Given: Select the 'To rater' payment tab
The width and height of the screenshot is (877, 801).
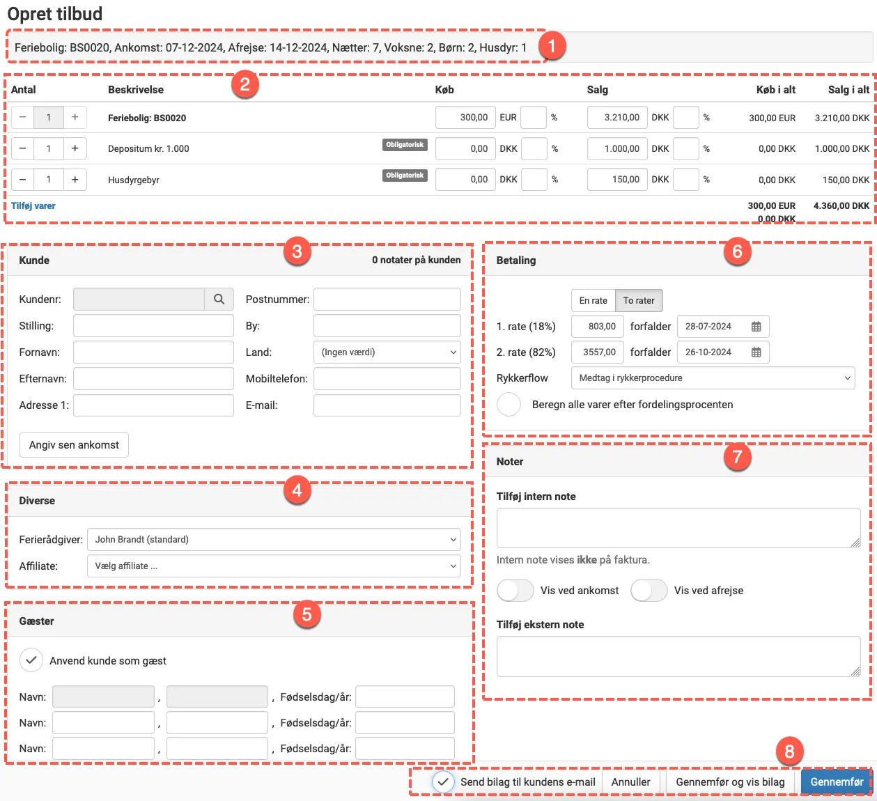Looking at the screenshot, I should click(x=639, y=301).
